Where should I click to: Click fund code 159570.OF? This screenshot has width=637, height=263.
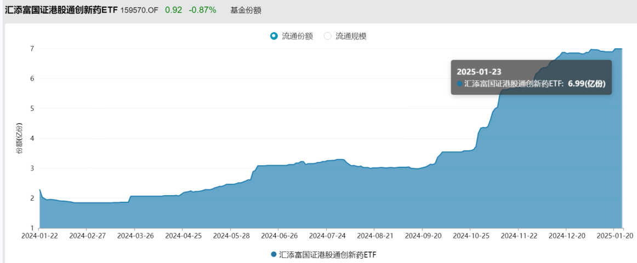click(x=139, y=10)
